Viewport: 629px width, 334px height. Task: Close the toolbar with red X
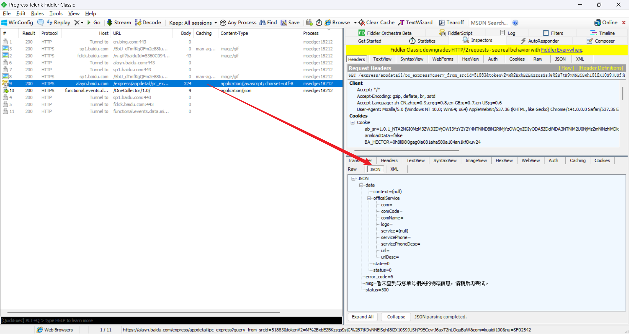[624, 23]
